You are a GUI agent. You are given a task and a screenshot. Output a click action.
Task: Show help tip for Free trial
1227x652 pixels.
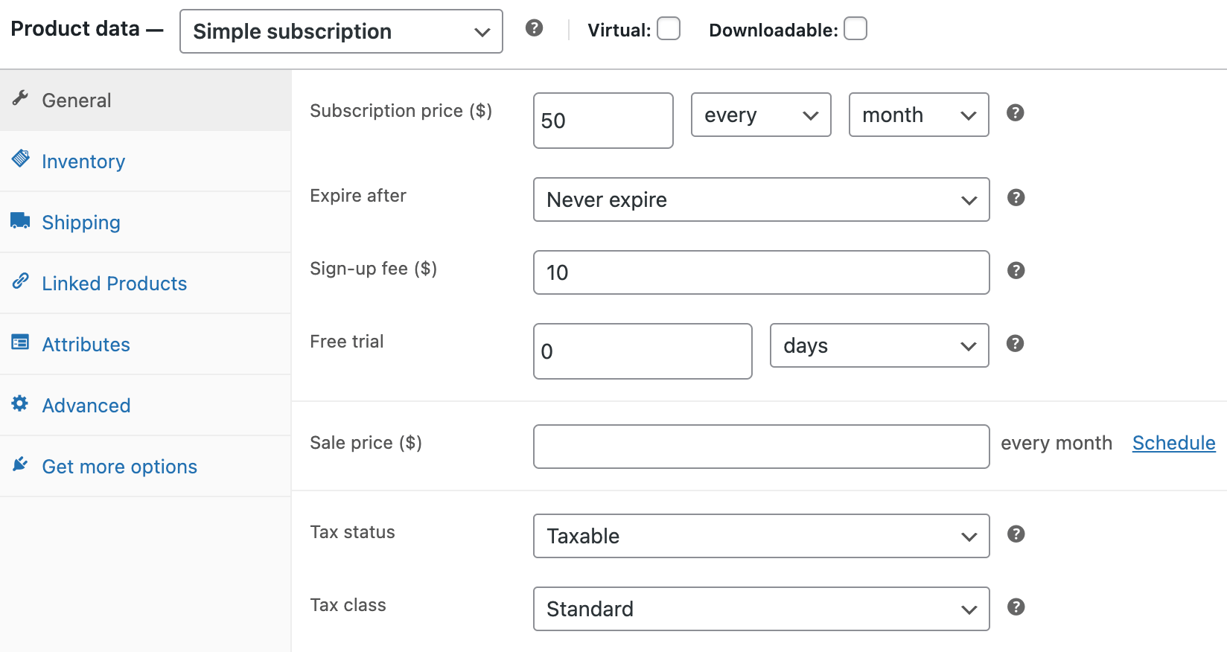tap(1016, 344)
